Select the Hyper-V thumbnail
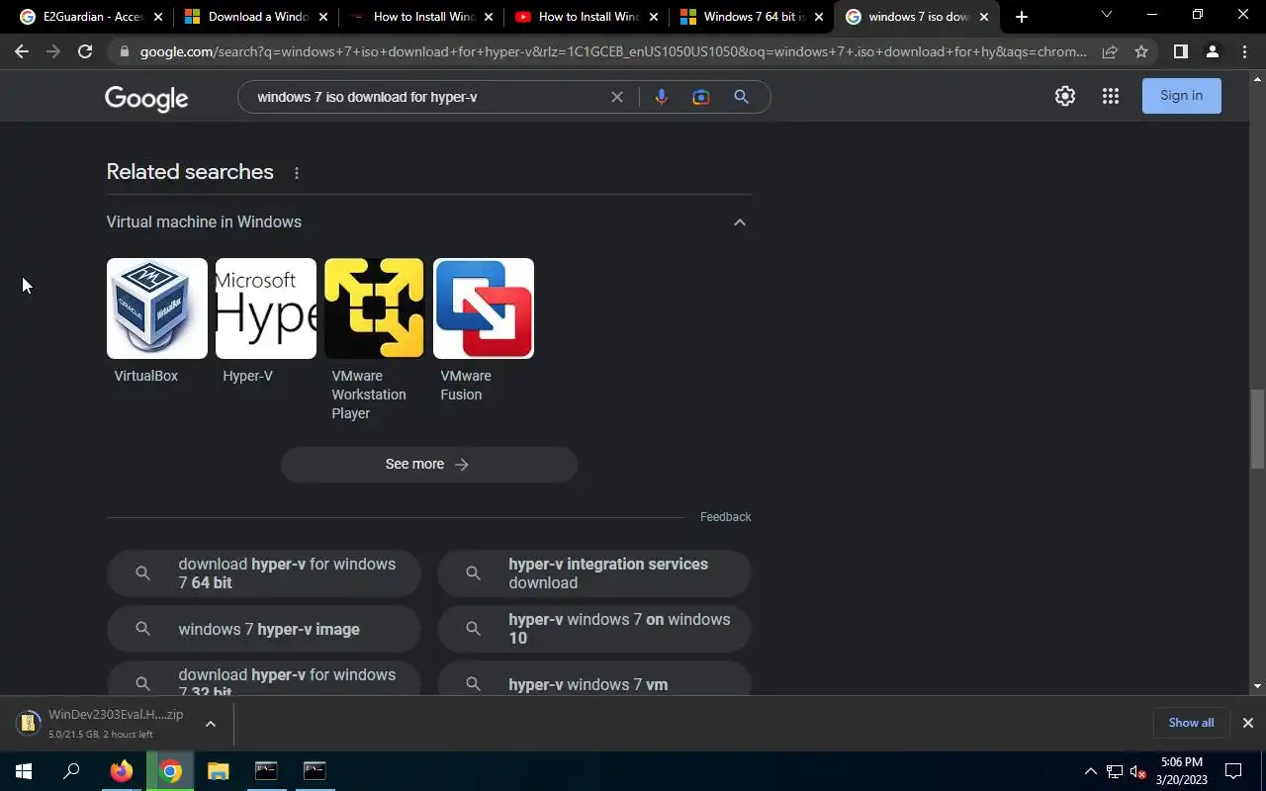The width and height of the screenshot is (1266, 791). 265,308
